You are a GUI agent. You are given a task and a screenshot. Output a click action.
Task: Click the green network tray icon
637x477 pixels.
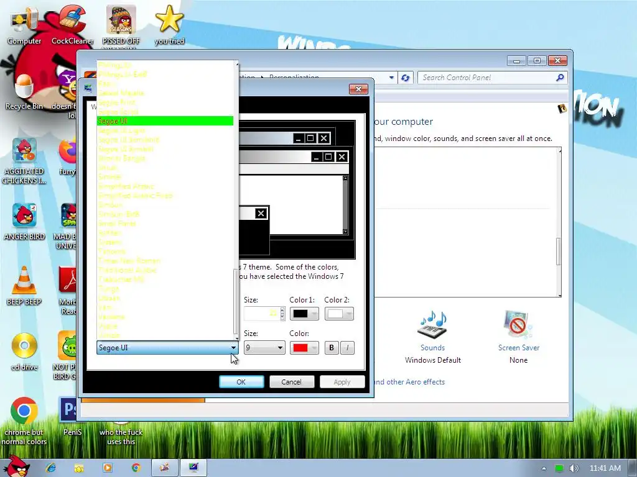559,468
